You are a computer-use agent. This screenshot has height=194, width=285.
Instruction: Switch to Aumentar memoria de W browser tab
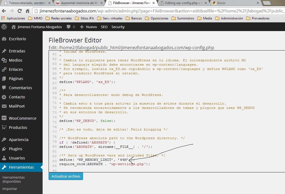tap(79, 3)
